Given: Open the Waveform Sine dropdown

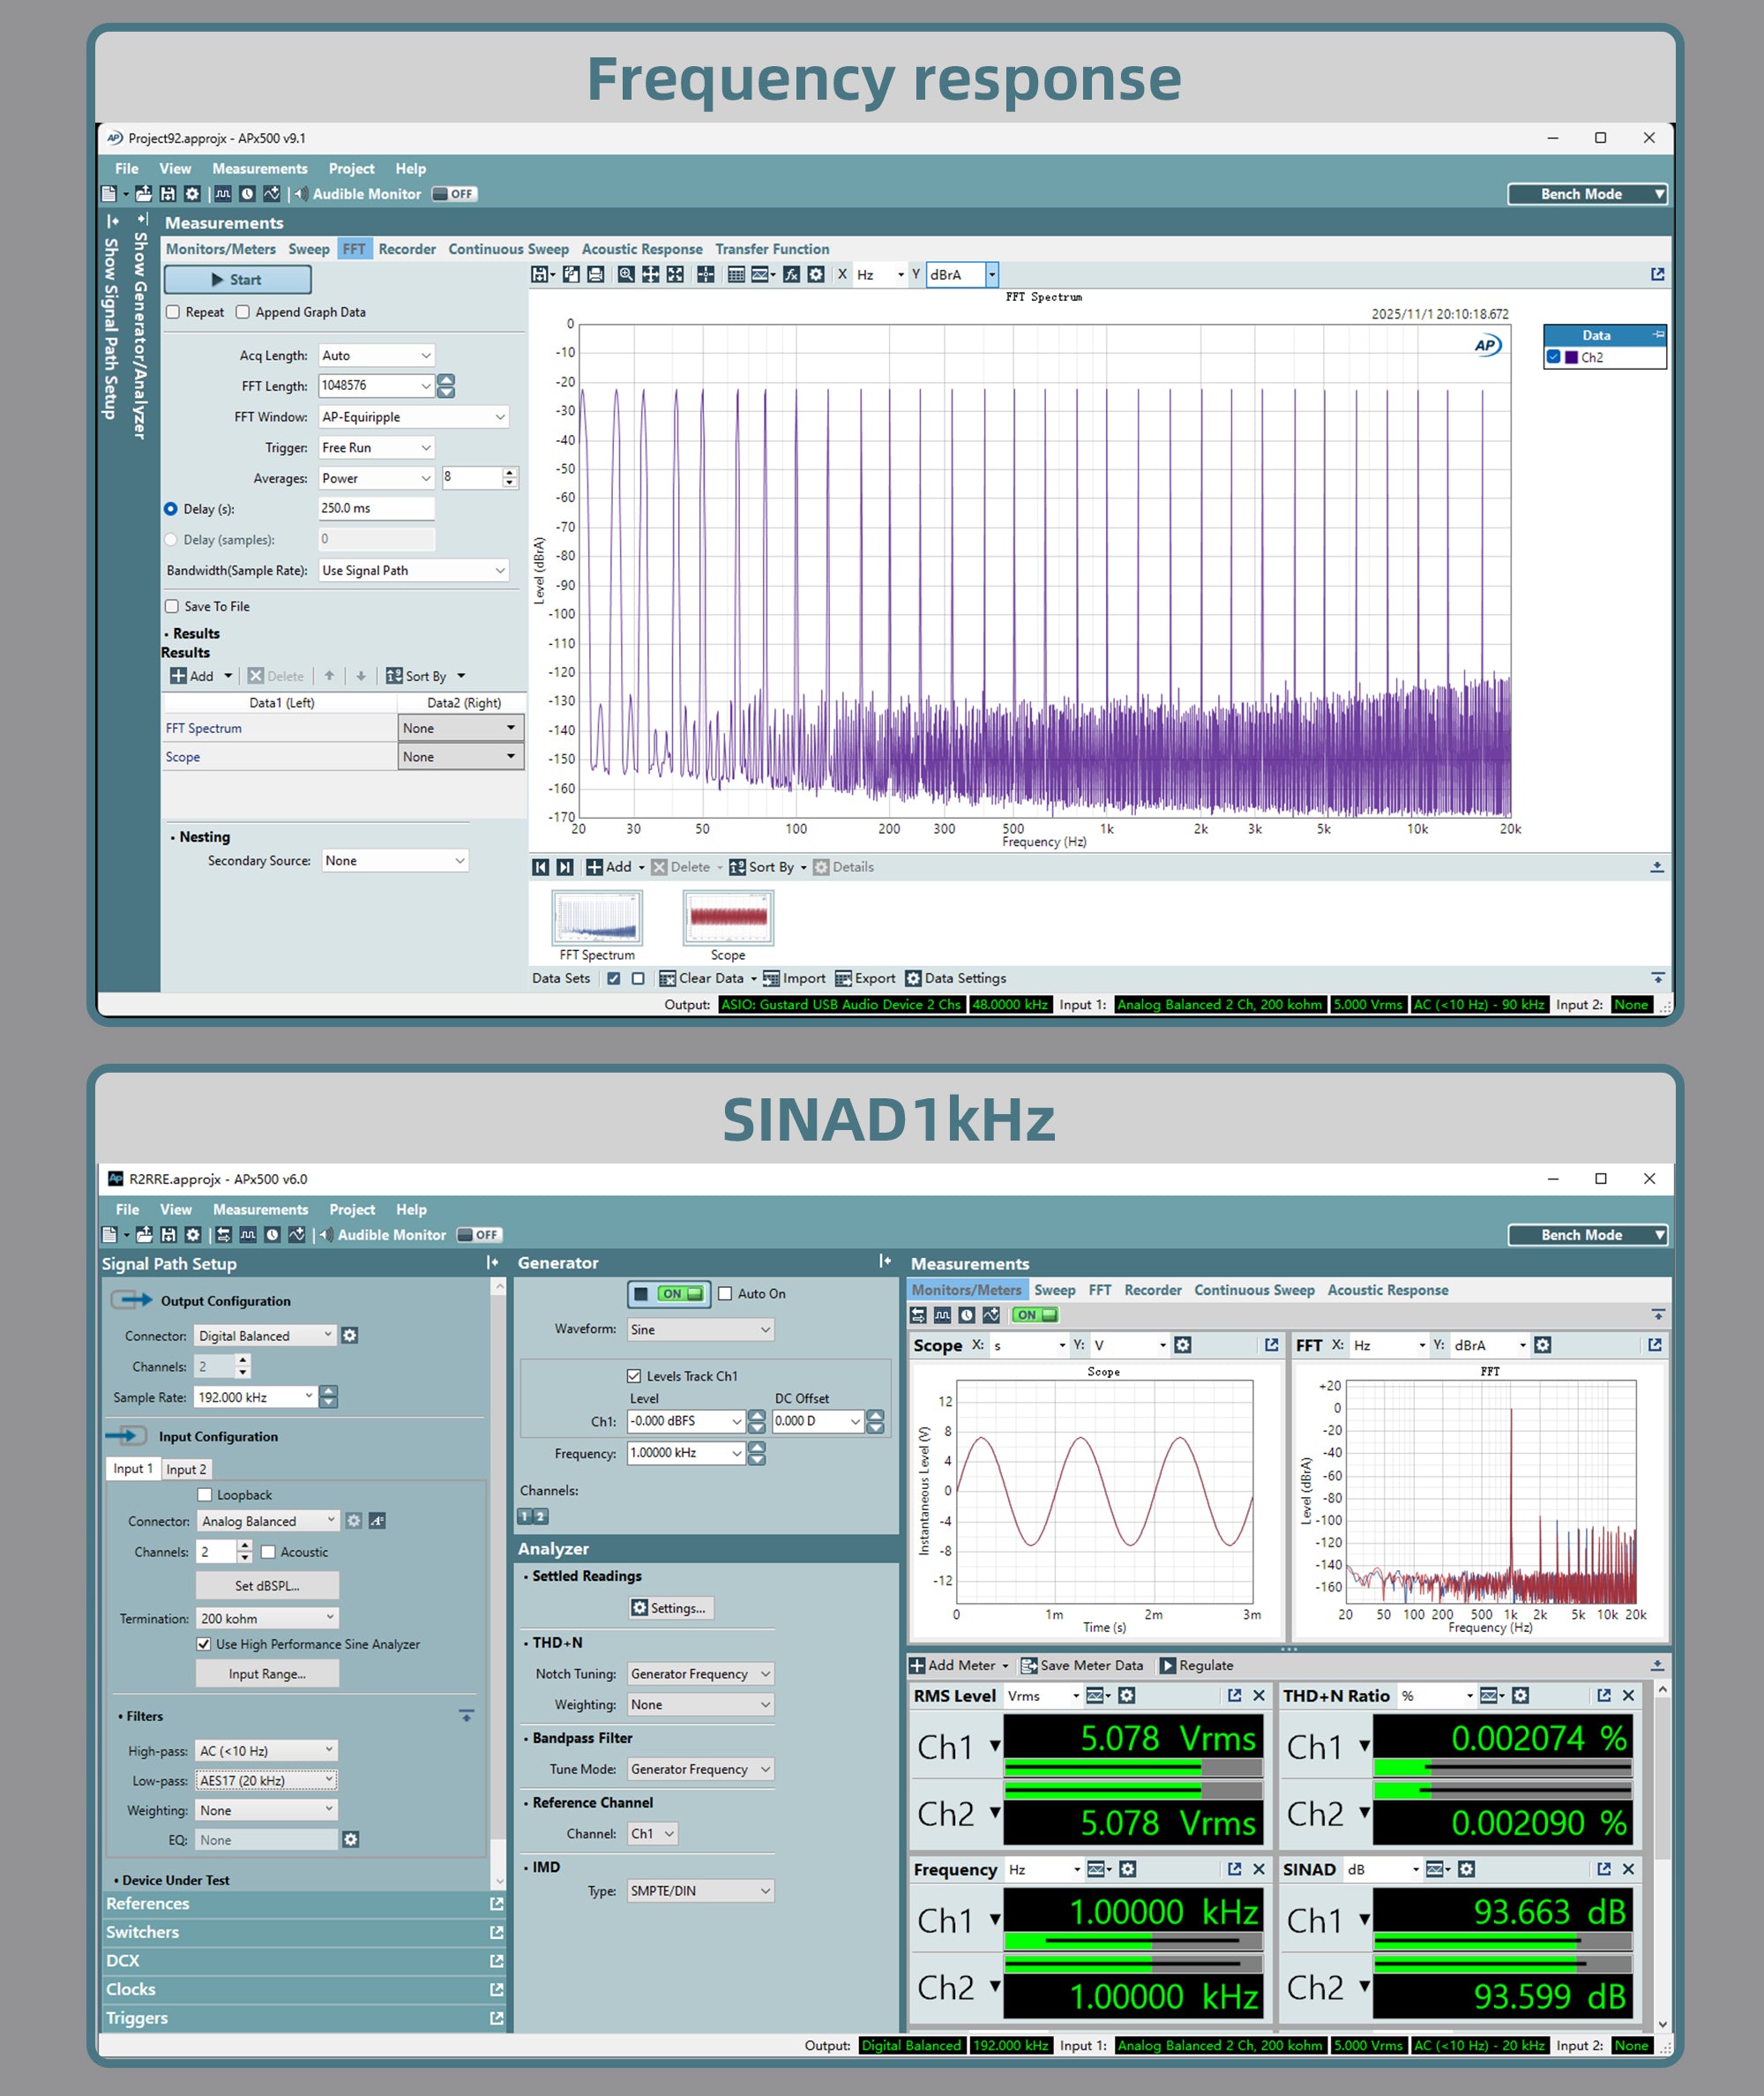Looking at the screenshot, I should pyautogui.click(x=700, y=1329).
